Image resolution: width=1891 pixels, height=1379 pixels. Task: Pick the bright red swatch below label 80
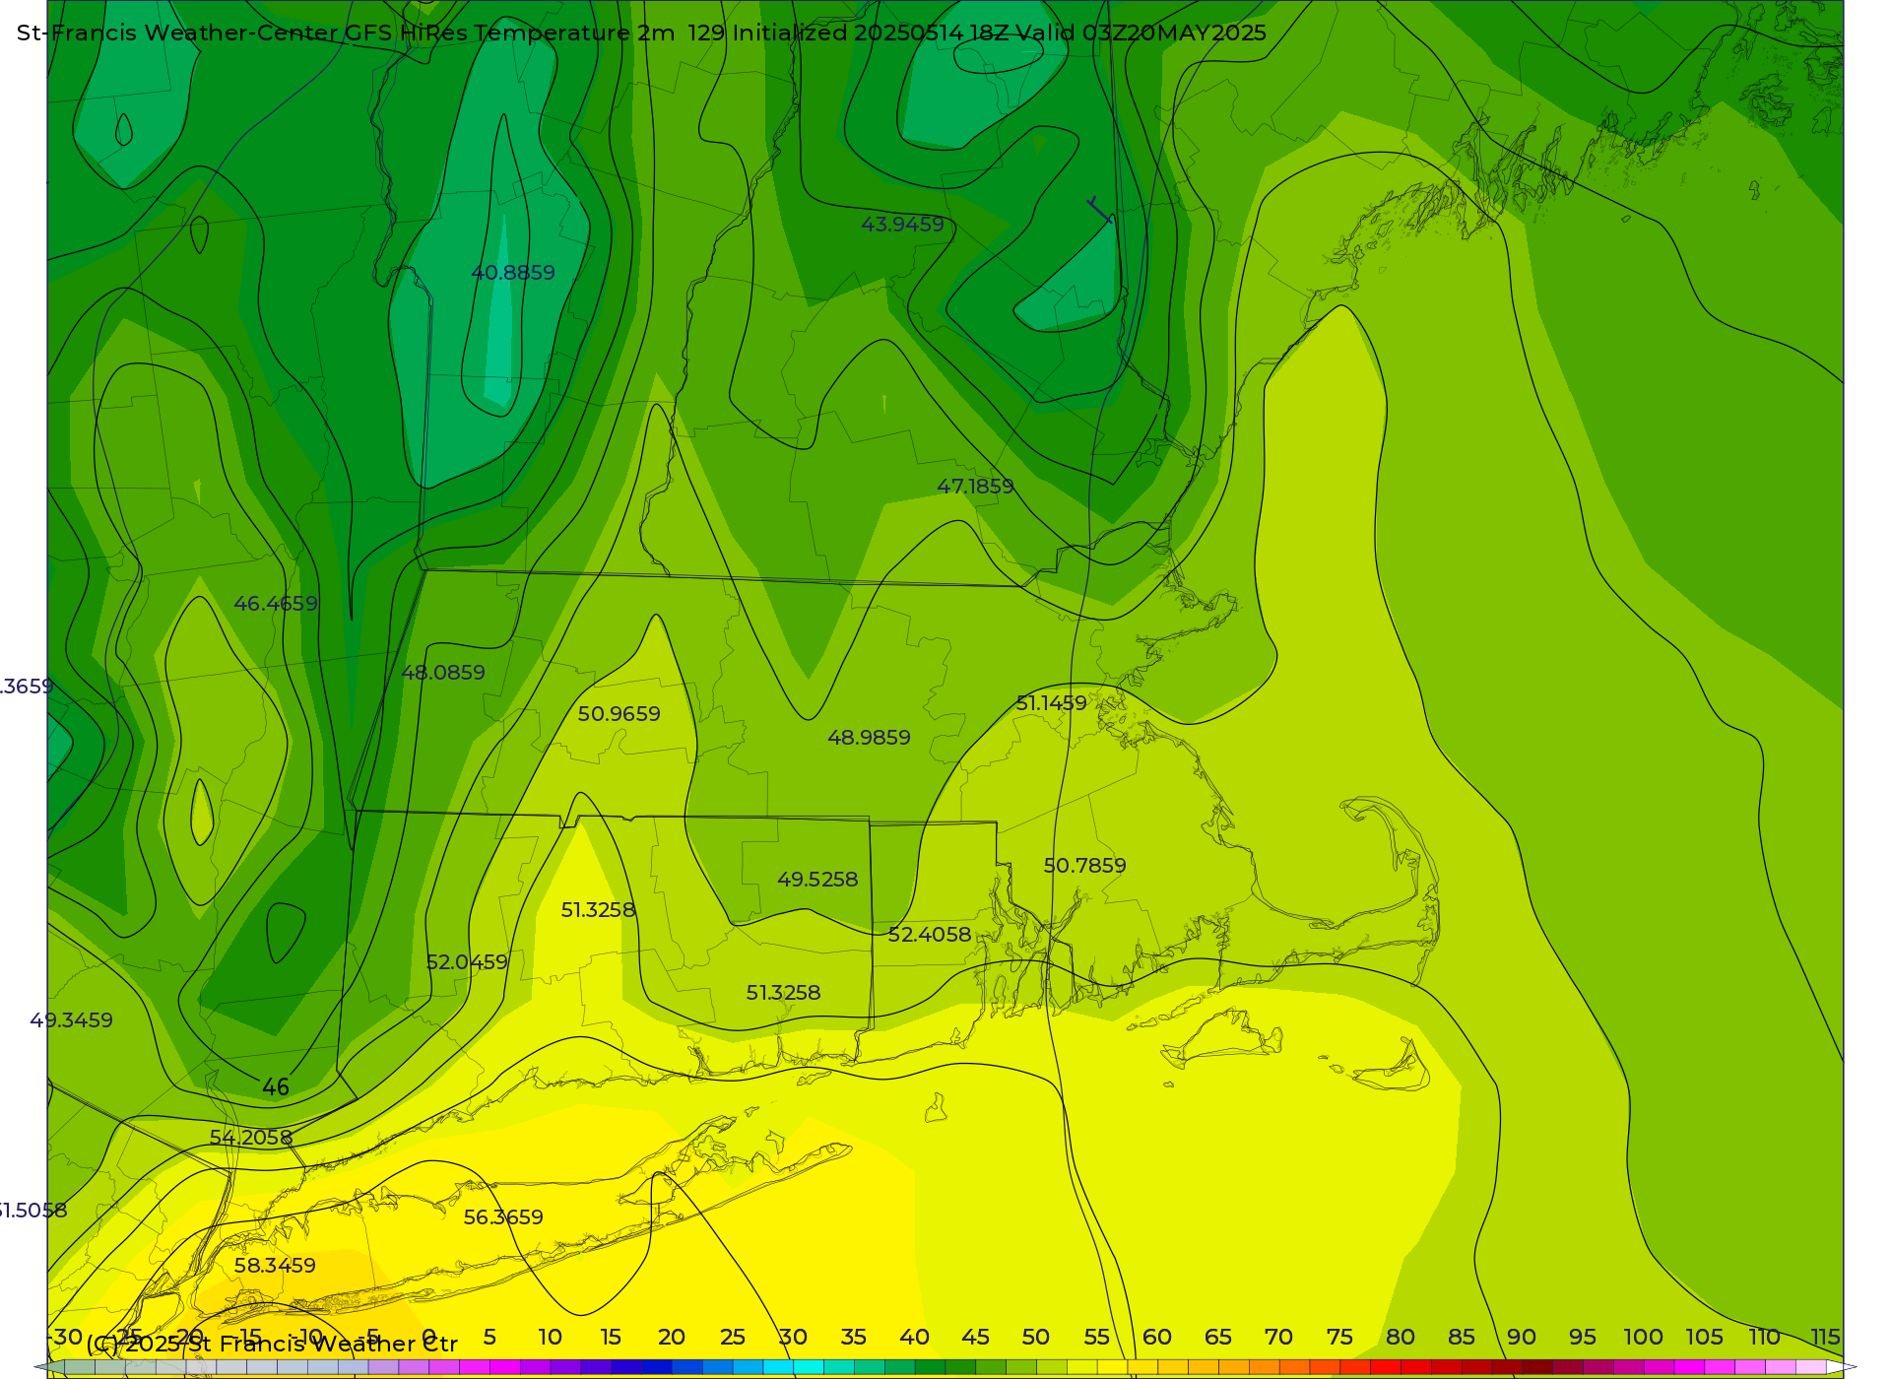(1385, 1367)
